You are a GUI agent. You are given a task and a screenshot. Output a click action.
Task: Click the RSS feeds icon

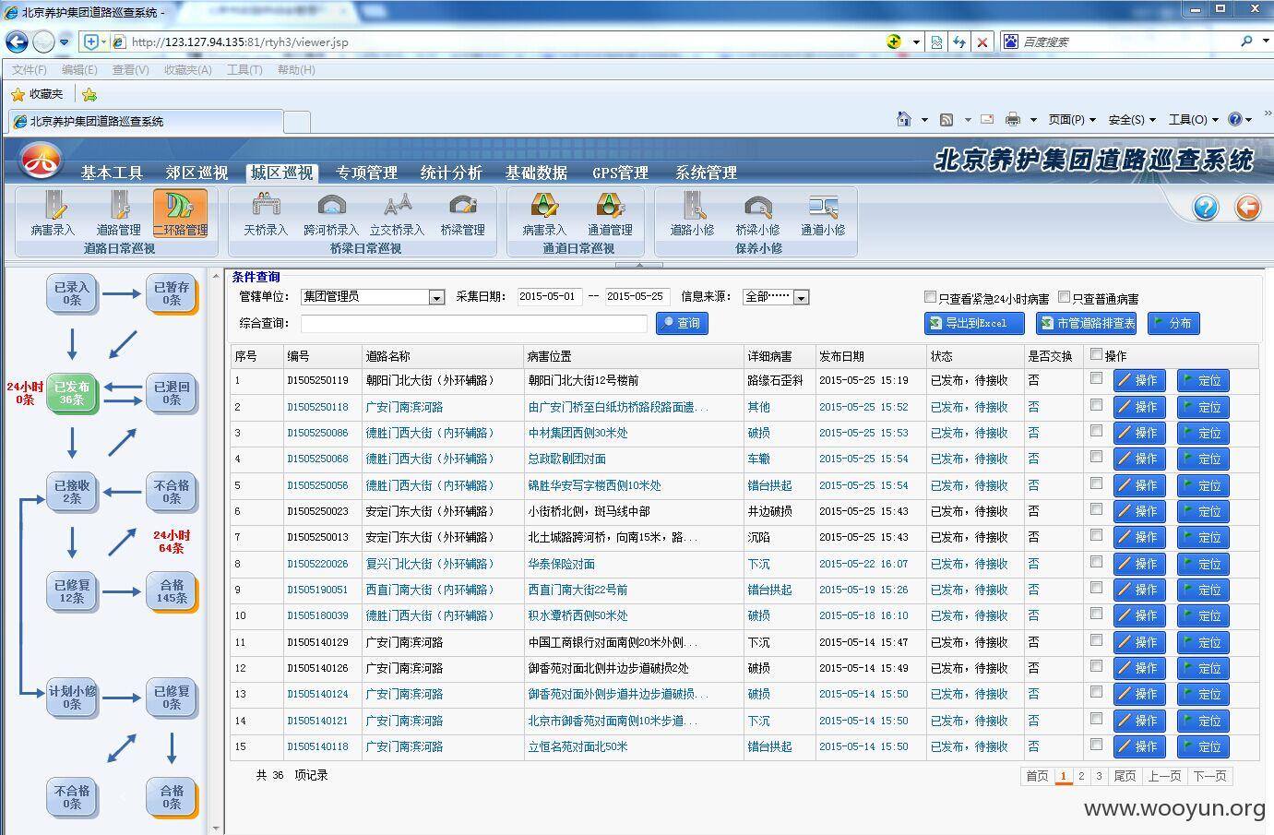947,119
